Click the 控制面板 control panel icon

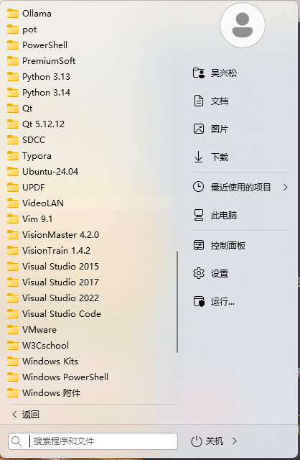pos(199,245)
